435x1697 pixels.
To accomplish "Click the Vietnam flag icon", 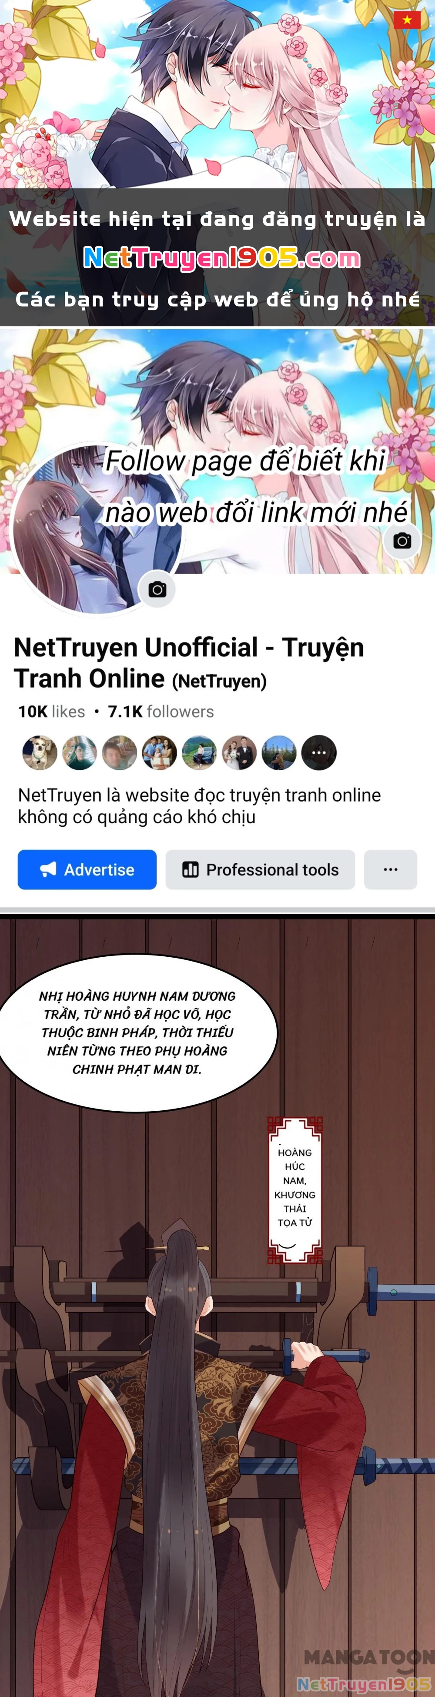I will point(407,20).
